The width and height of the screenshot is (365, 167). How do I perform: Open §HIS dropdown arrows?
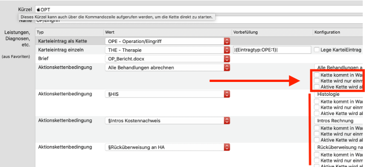(x=227, y=94)
